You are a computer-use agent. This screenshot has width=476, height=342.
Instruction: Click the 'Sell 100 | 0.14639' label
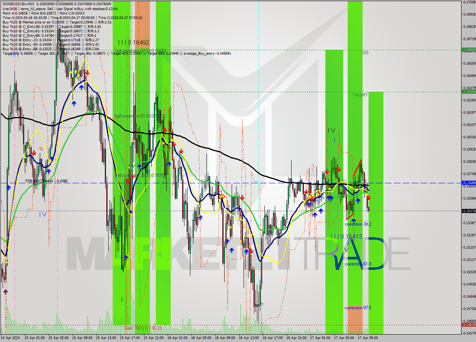click(143, 328)
